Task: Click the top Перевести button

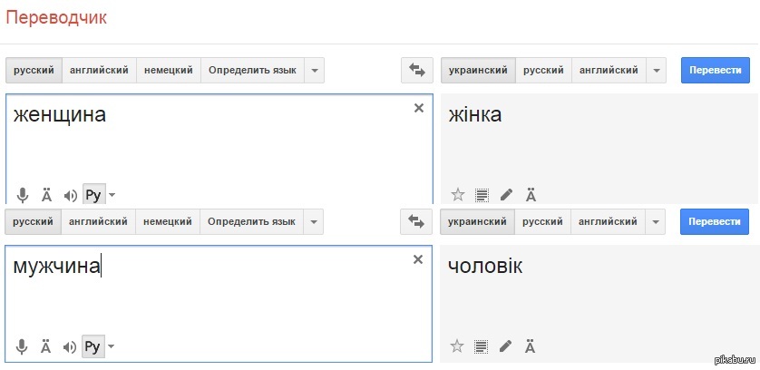Action: point(715,70)
